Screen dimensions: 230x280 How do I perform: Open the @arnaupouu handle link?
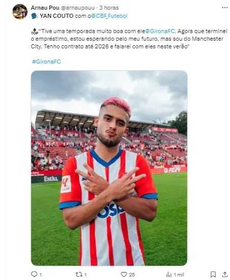click(78, 8)
